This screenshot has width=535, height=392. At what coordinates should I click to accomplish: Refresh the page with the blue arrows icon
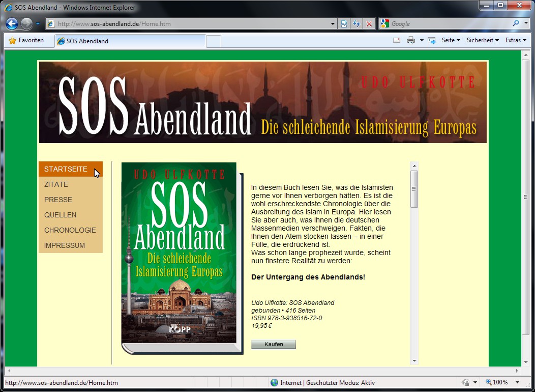tap(356, 24)
